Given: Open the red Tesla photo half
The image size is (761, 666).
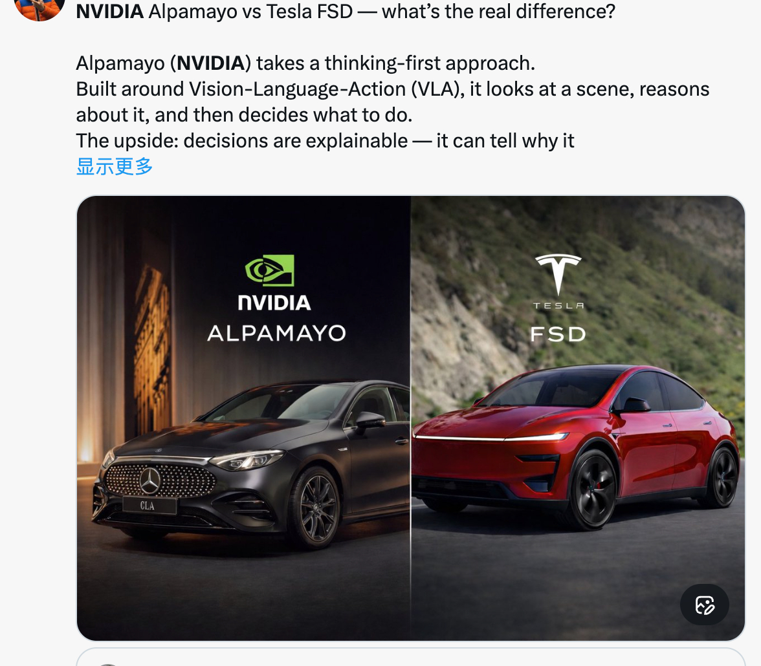Looking at the screenshot, I should point(578,418).
